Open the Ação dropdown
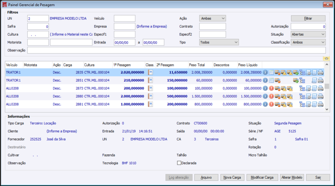The width and height of the screenshot is (335, 186). click(x=213, y=18)
